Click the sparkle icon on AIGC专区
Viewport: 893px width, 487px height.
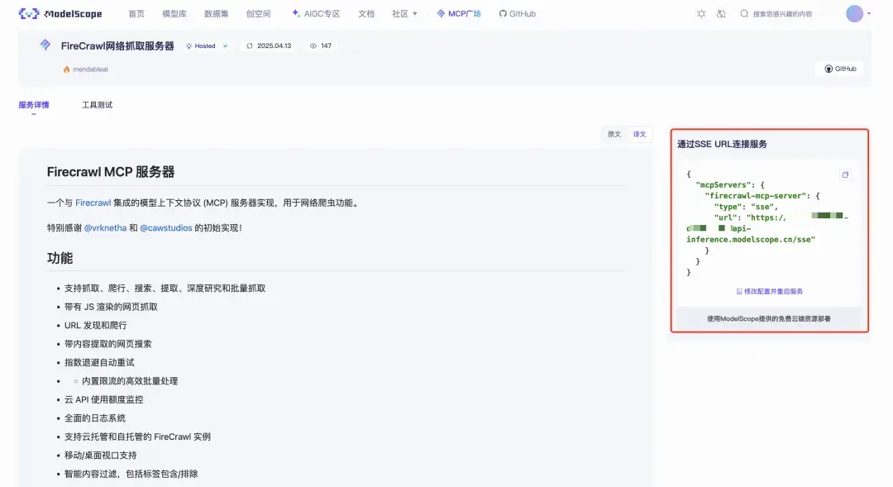[295, 13]
